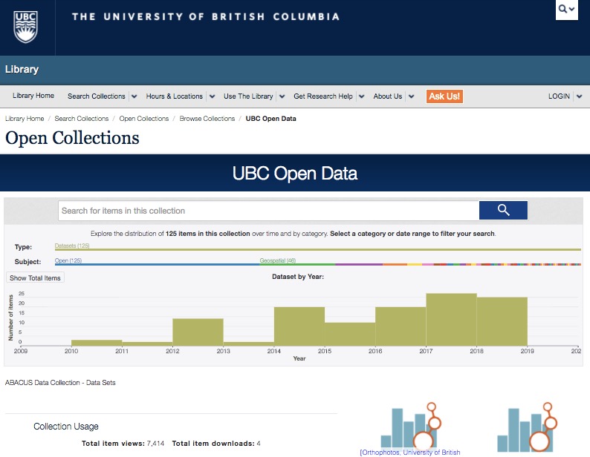The height and width of the screenshot is (457, 590).
Task: Click the orange Ask Us! button
Action: (444, 96)
